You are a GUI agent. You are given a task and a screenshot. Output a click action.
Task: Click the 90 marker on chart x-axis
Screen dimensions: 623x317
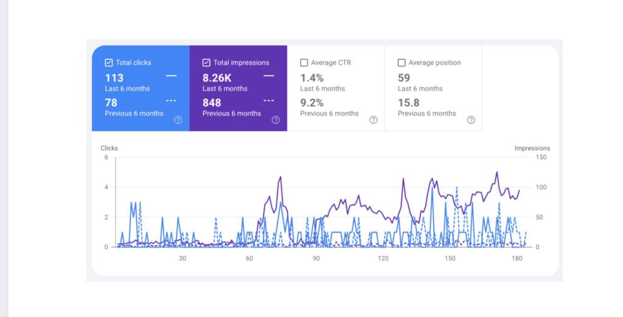316,259
